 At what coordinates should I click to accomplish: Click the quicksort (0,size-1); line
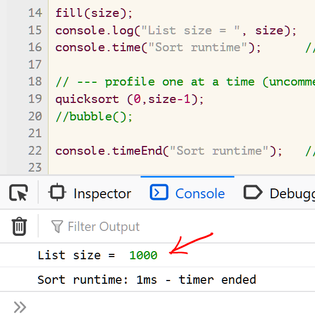click(130, 99)
